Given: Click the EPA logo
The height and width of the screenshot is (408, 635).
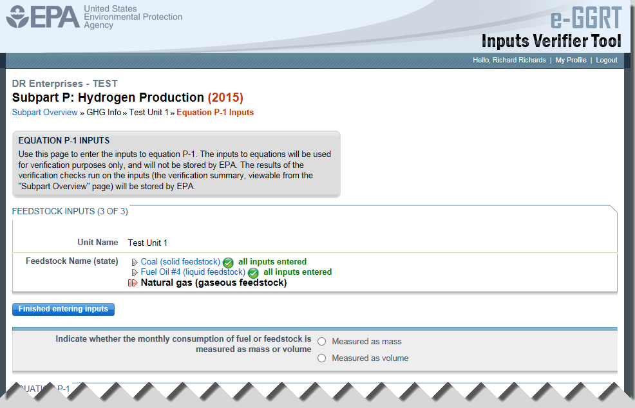Looking at the screenshot, I should (43, 17).
